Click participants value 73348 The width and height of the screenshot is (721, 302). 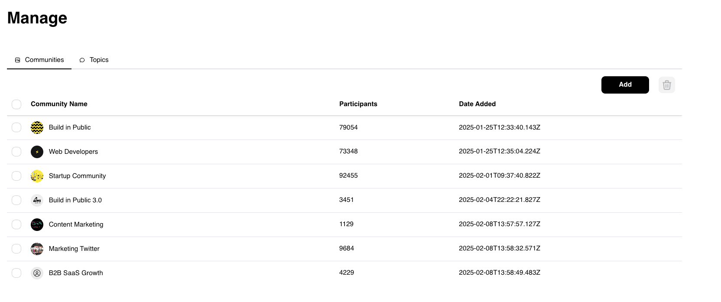pyautogui.click(x=348, y=151)
